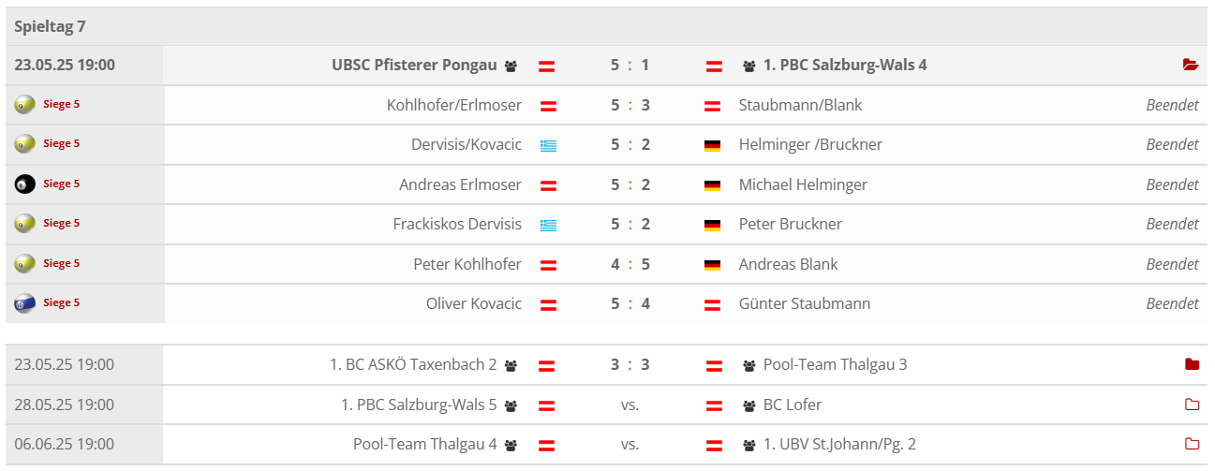This screenshot has height=471, width=1215.
Task: Click the German flag beside Andreas Blank
Action: (712, 265)
